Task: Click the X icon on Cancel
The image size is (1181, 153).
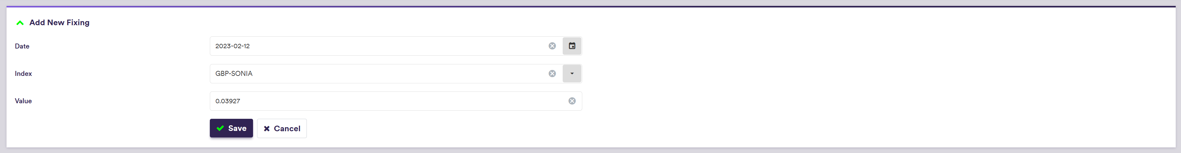Action: point(267,129)
